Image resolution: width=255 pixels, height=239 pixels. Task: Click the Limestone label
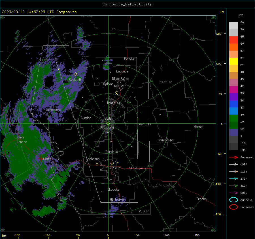pyautogui.click(x=54, y=110)
